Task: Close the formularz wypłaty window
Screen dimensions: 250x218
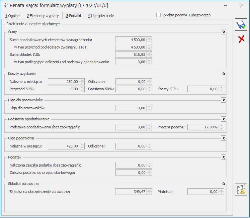Action: tap(242, 5)
